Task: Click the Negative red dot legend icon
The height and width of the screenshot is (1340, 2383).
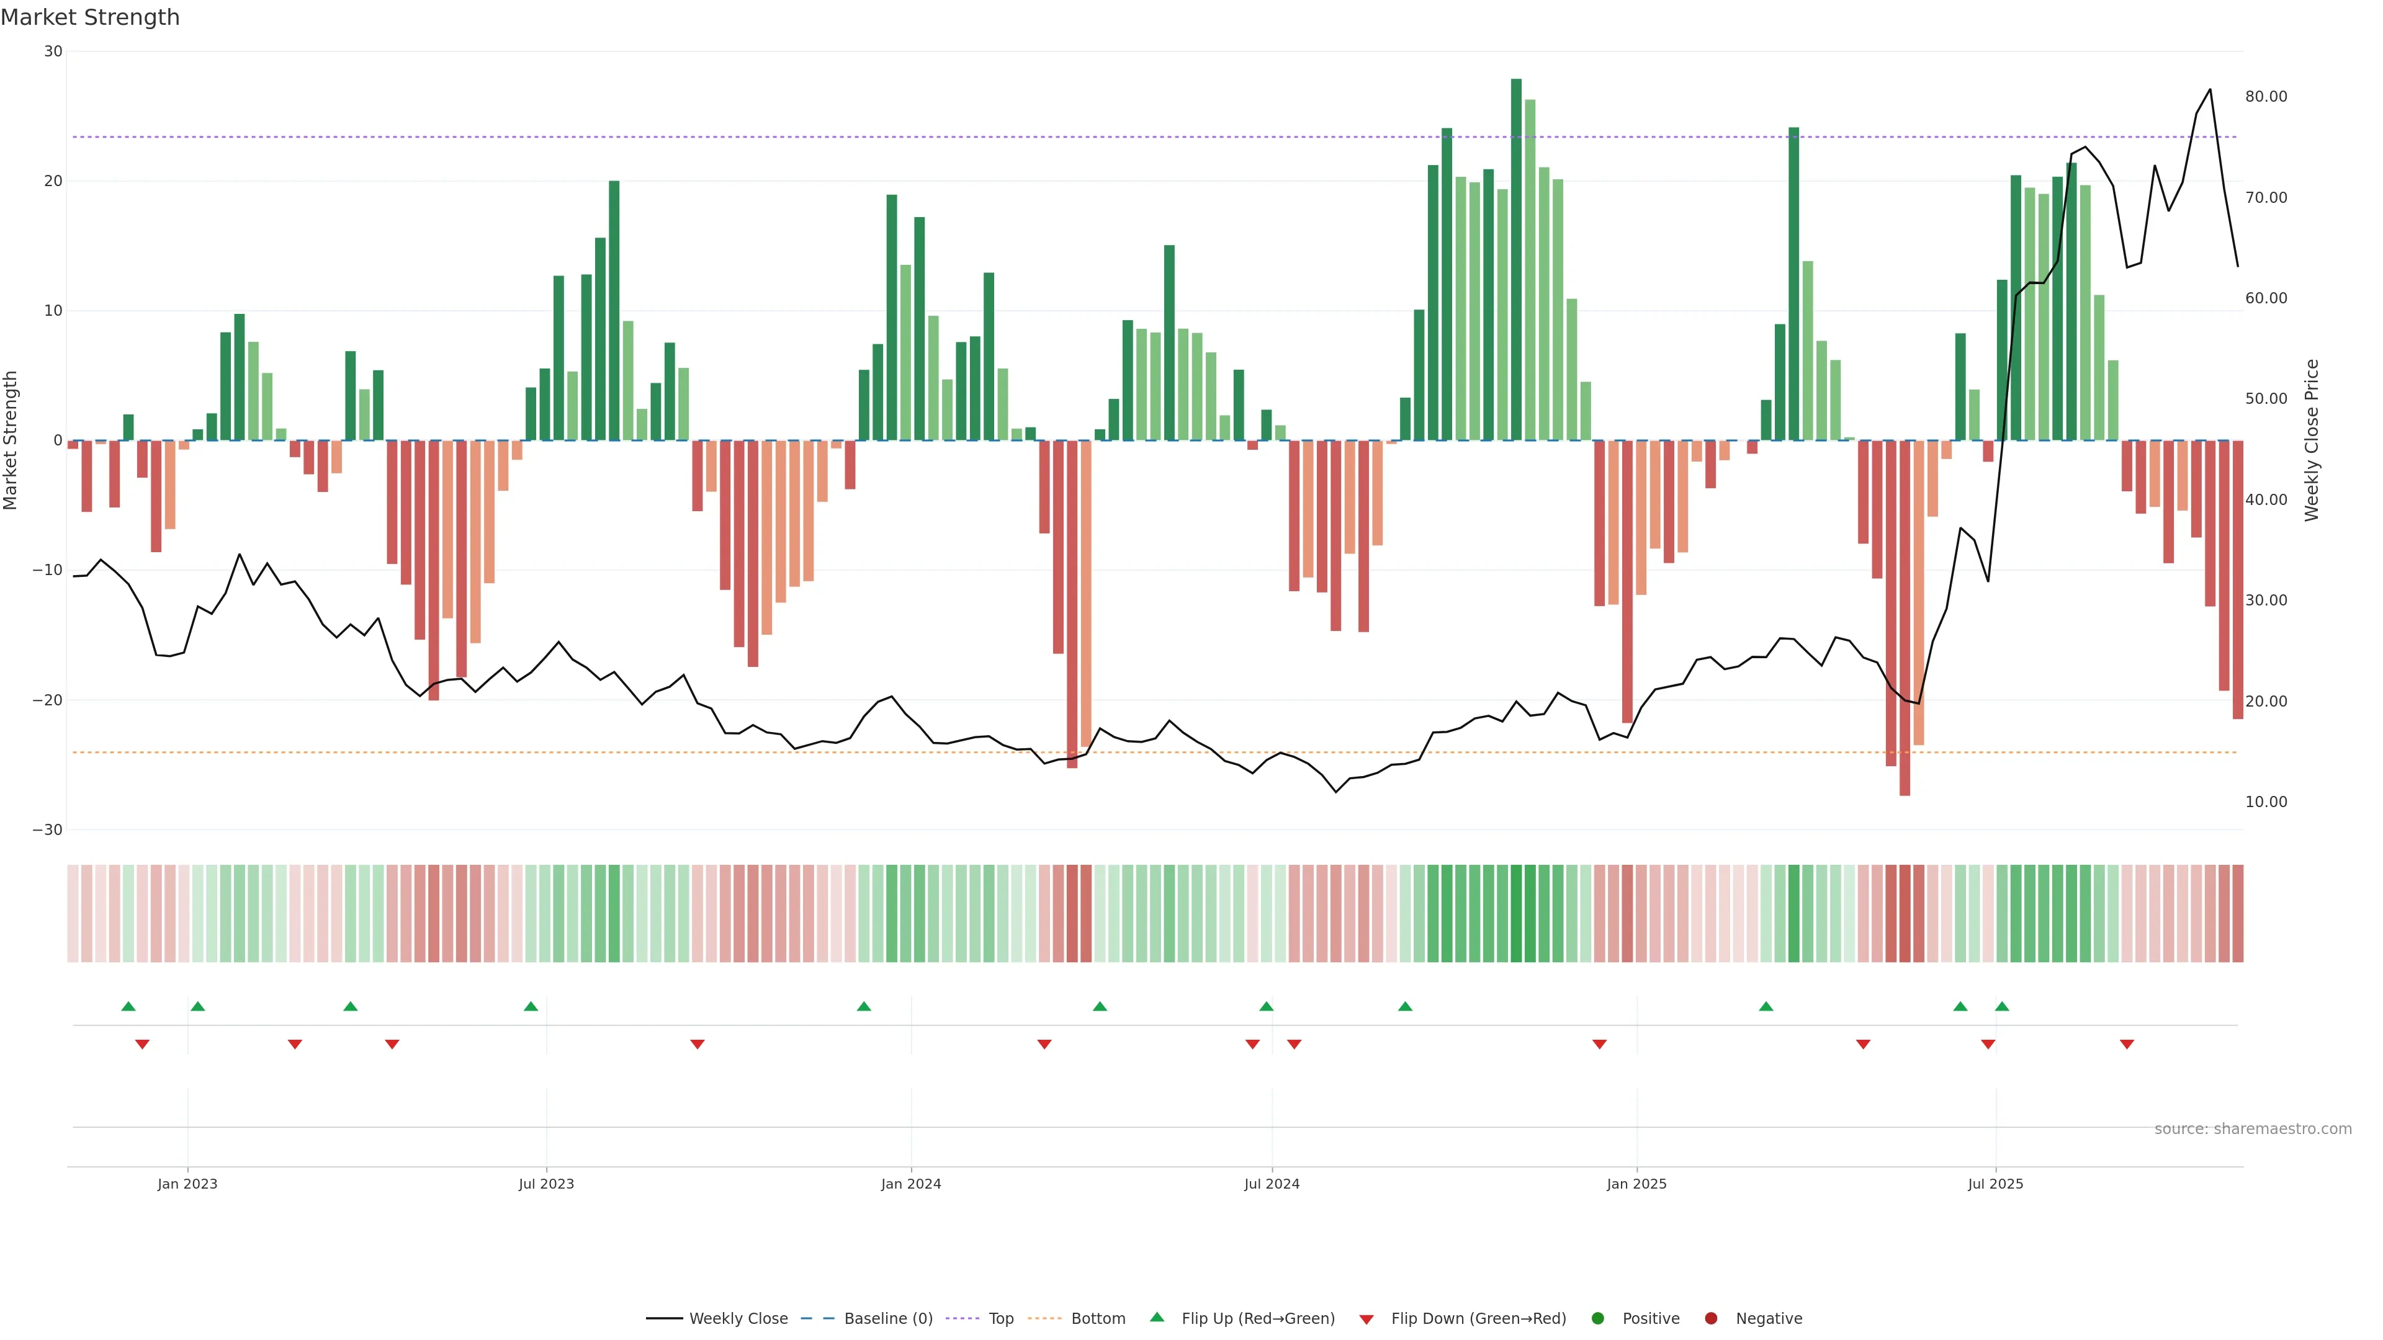Action: pyautogui.click(x=1710, y=1318)
